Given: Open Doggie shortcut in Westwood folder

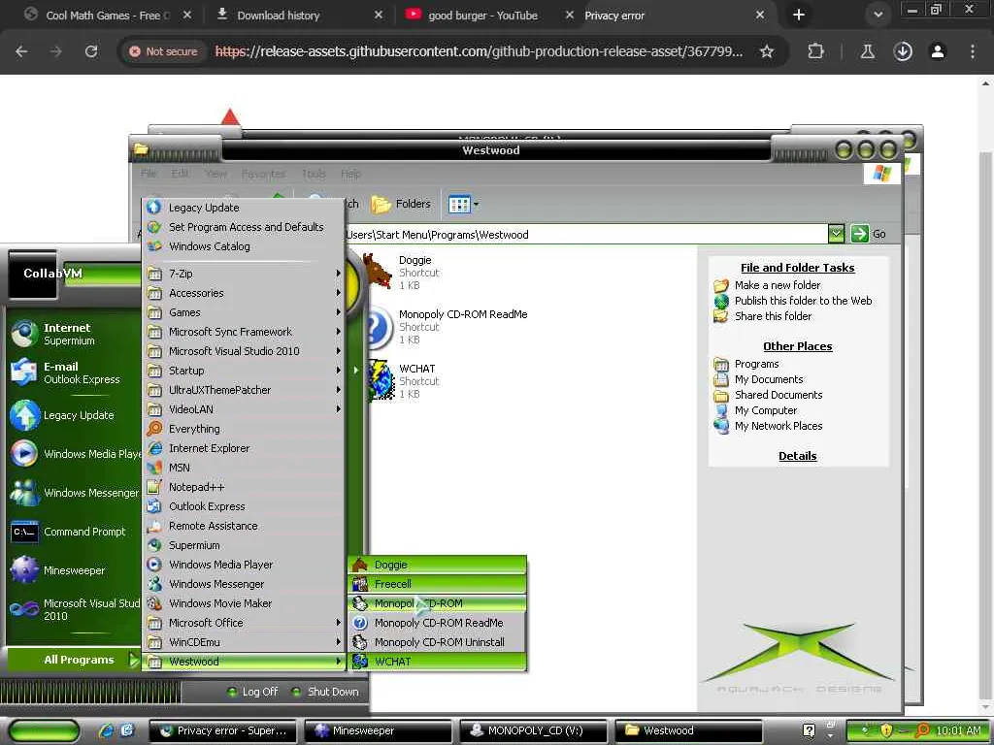Looking at the screenshot, I should (x=403, y=273).
